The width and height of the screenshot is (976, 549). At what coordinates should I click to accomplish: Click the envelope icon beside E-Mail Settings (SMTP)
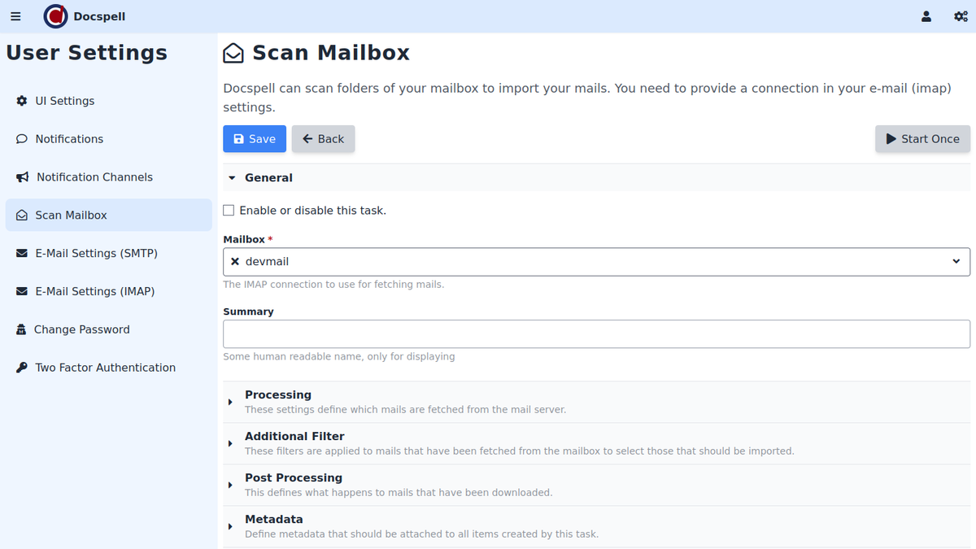click(x=22, y=253)
